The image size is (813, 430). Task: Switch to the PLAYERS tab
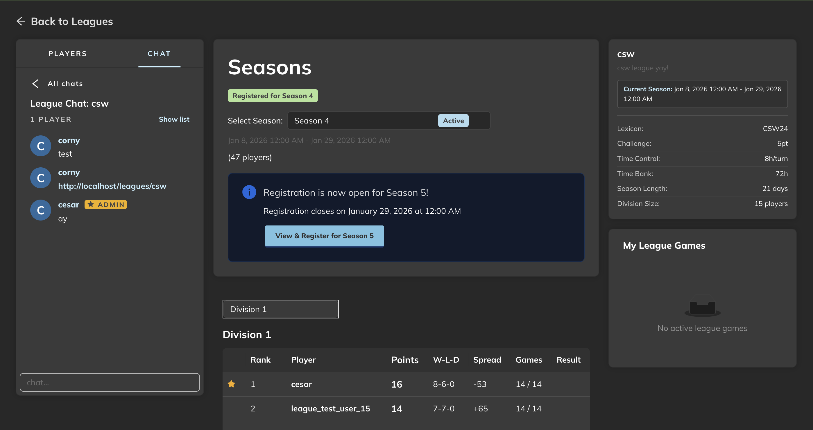coord(67,54)
